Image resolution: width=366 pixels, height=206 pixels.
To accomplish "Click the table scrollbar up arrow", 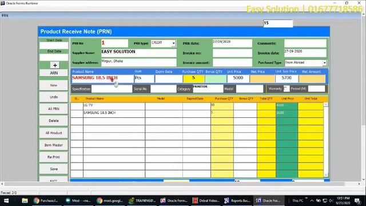I will point(326,104).
